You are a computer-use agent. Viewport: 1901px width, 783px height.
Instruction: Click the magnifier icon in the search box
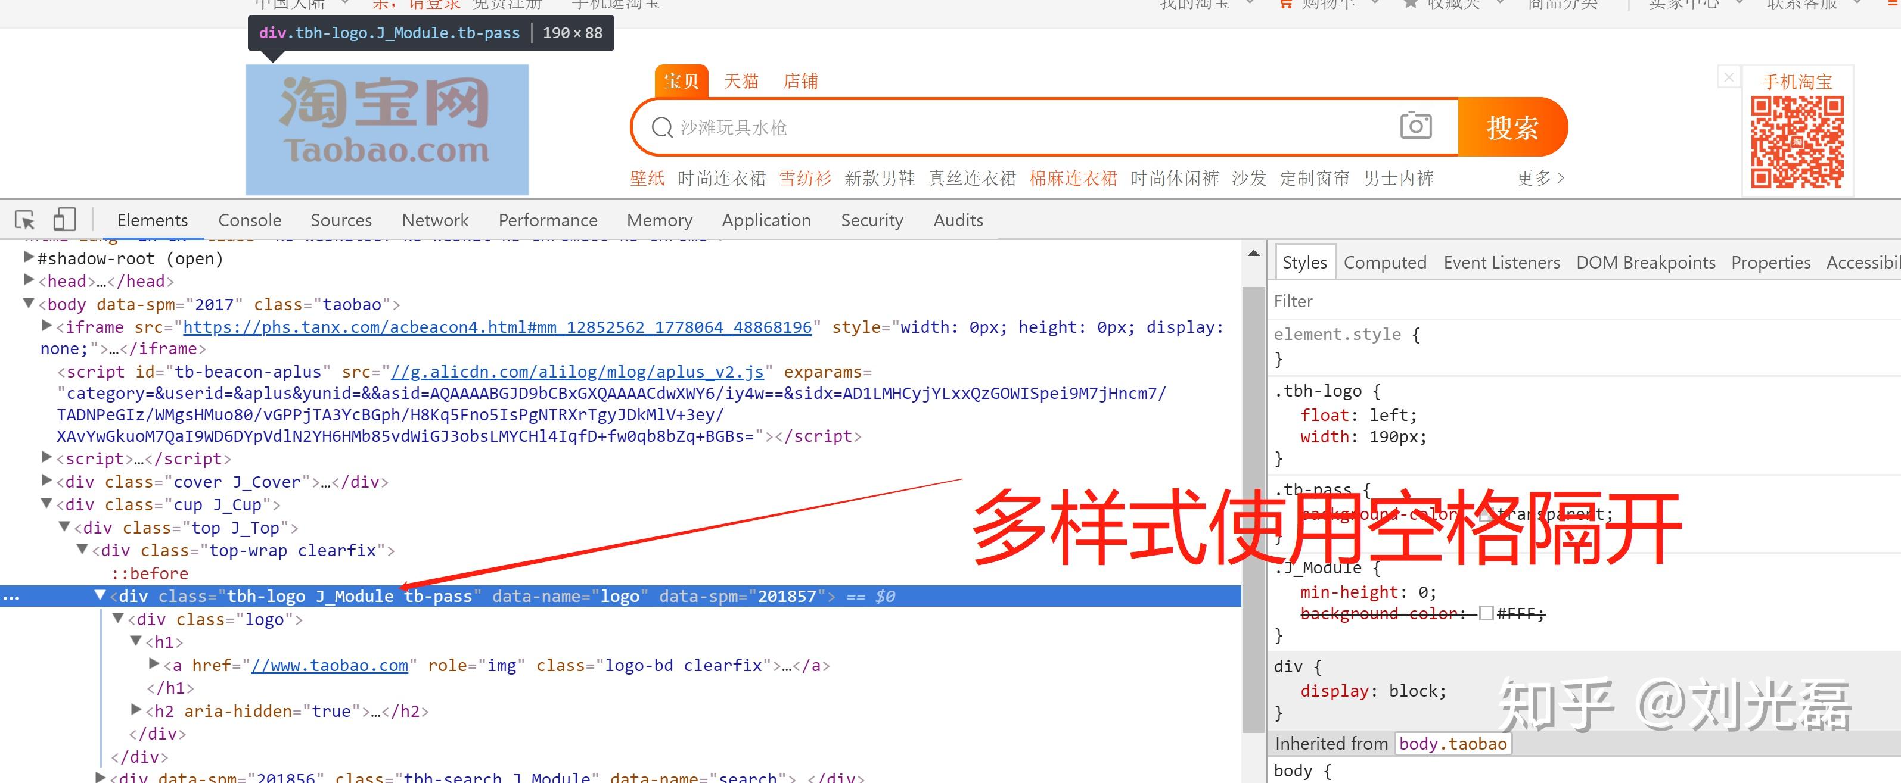[661, 127]
